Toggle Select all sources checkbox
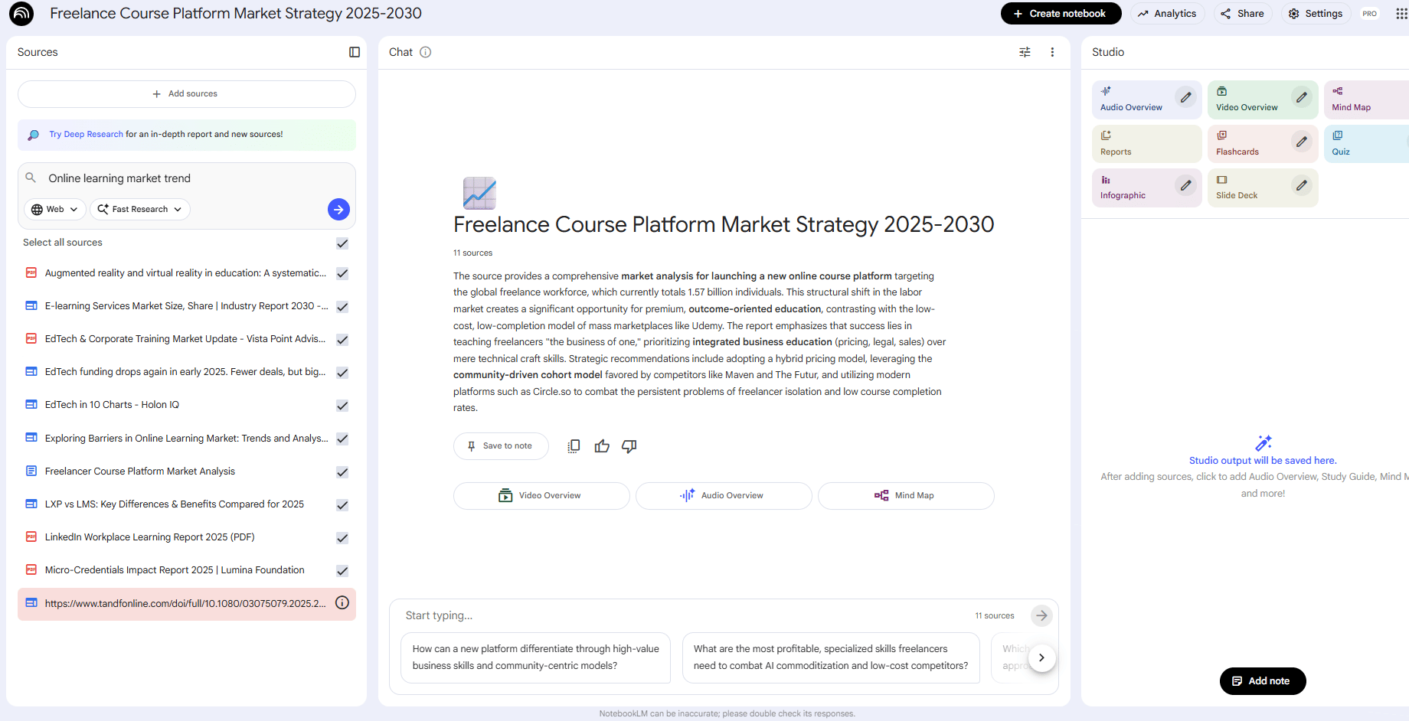Screen dimensions: 1409x721 (342, 243)
